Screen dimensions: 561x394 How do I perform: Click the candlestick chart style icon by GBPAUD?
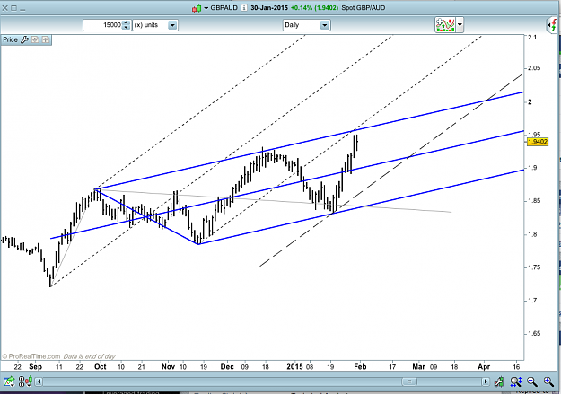click(197, 8)
